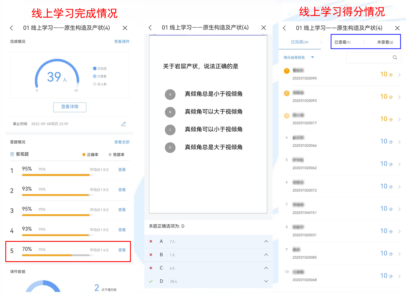Open details arrow for student 202031020066
Screen dimensions: 406x294
[x=399, y=142]
